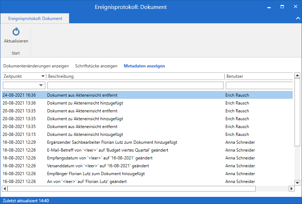Click the Beschreibung filter text field

pos(135,85)
